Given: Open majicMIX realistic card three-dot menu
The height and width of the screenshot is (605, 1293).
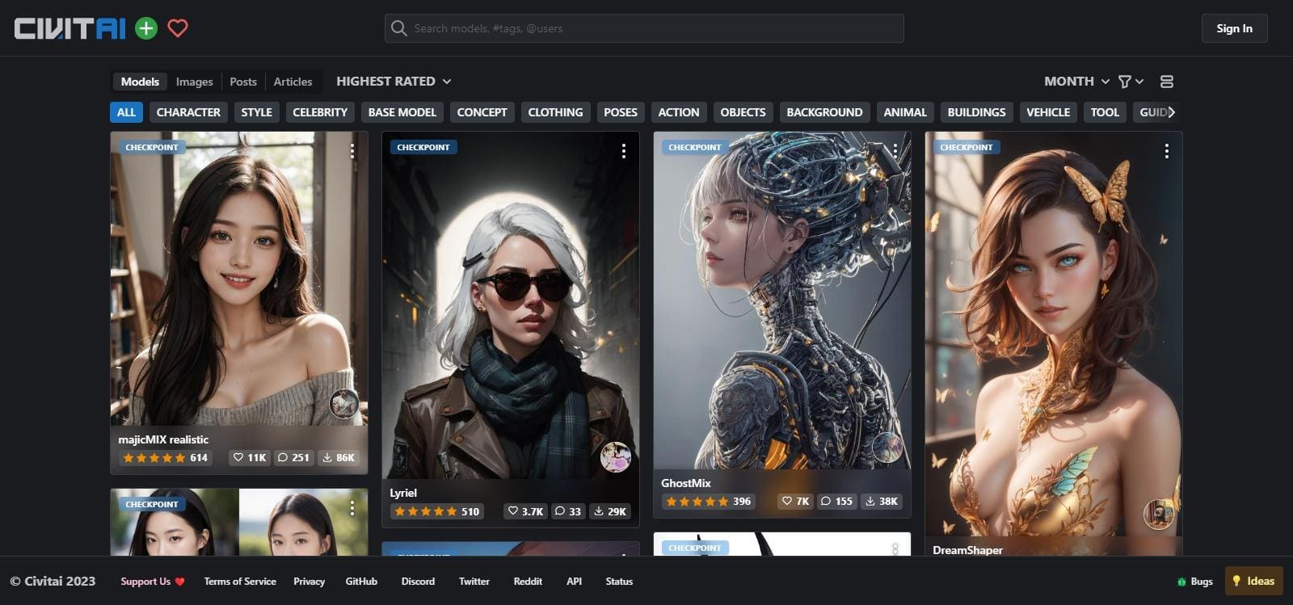Looking at the screenshot, I should pos(352,151).
